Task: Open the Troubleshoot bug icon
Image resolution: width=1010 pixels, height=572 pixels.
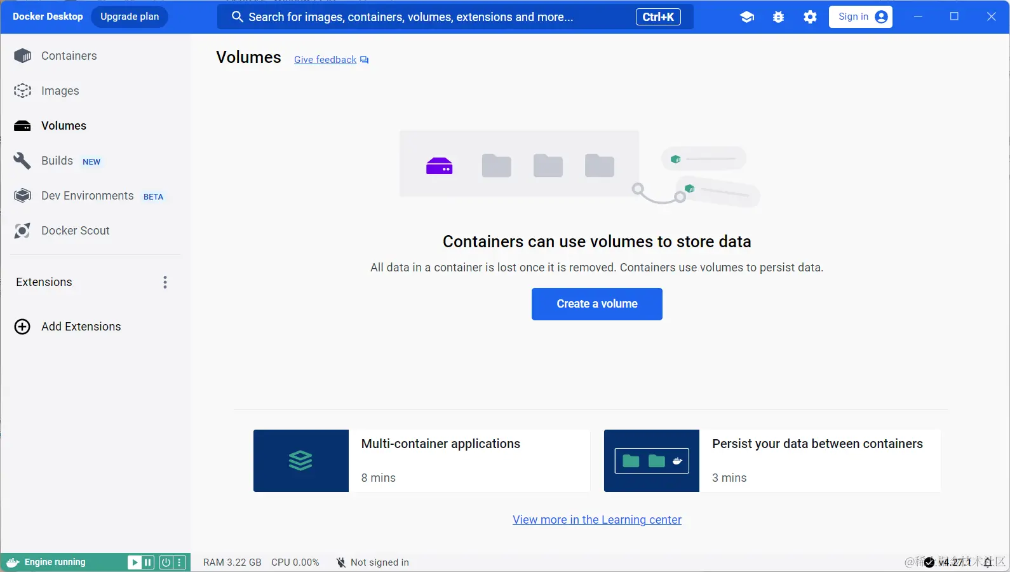Action: point(778,17)
